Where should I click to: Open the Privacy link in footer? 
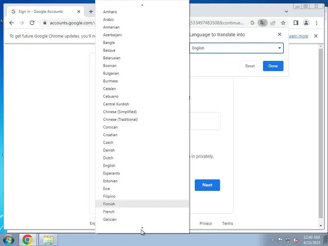tap(206, 224)
